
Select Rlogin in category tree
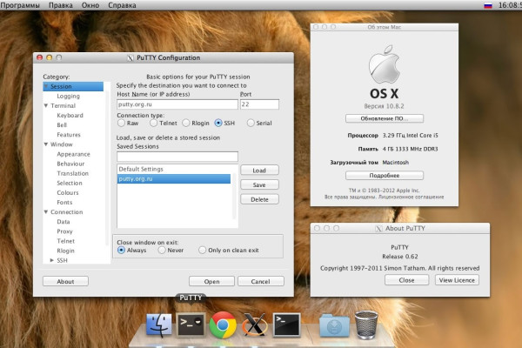[x=65, y=251]
